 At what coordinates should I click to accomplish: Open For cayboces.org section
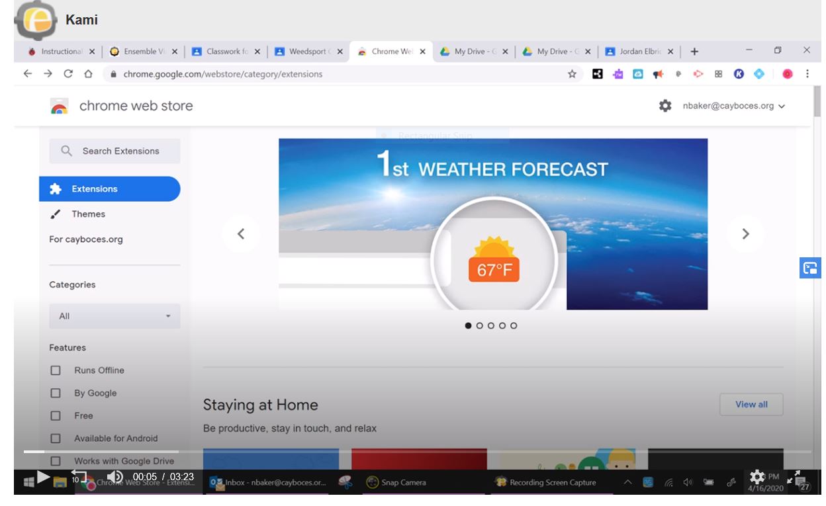click(86, 239)
